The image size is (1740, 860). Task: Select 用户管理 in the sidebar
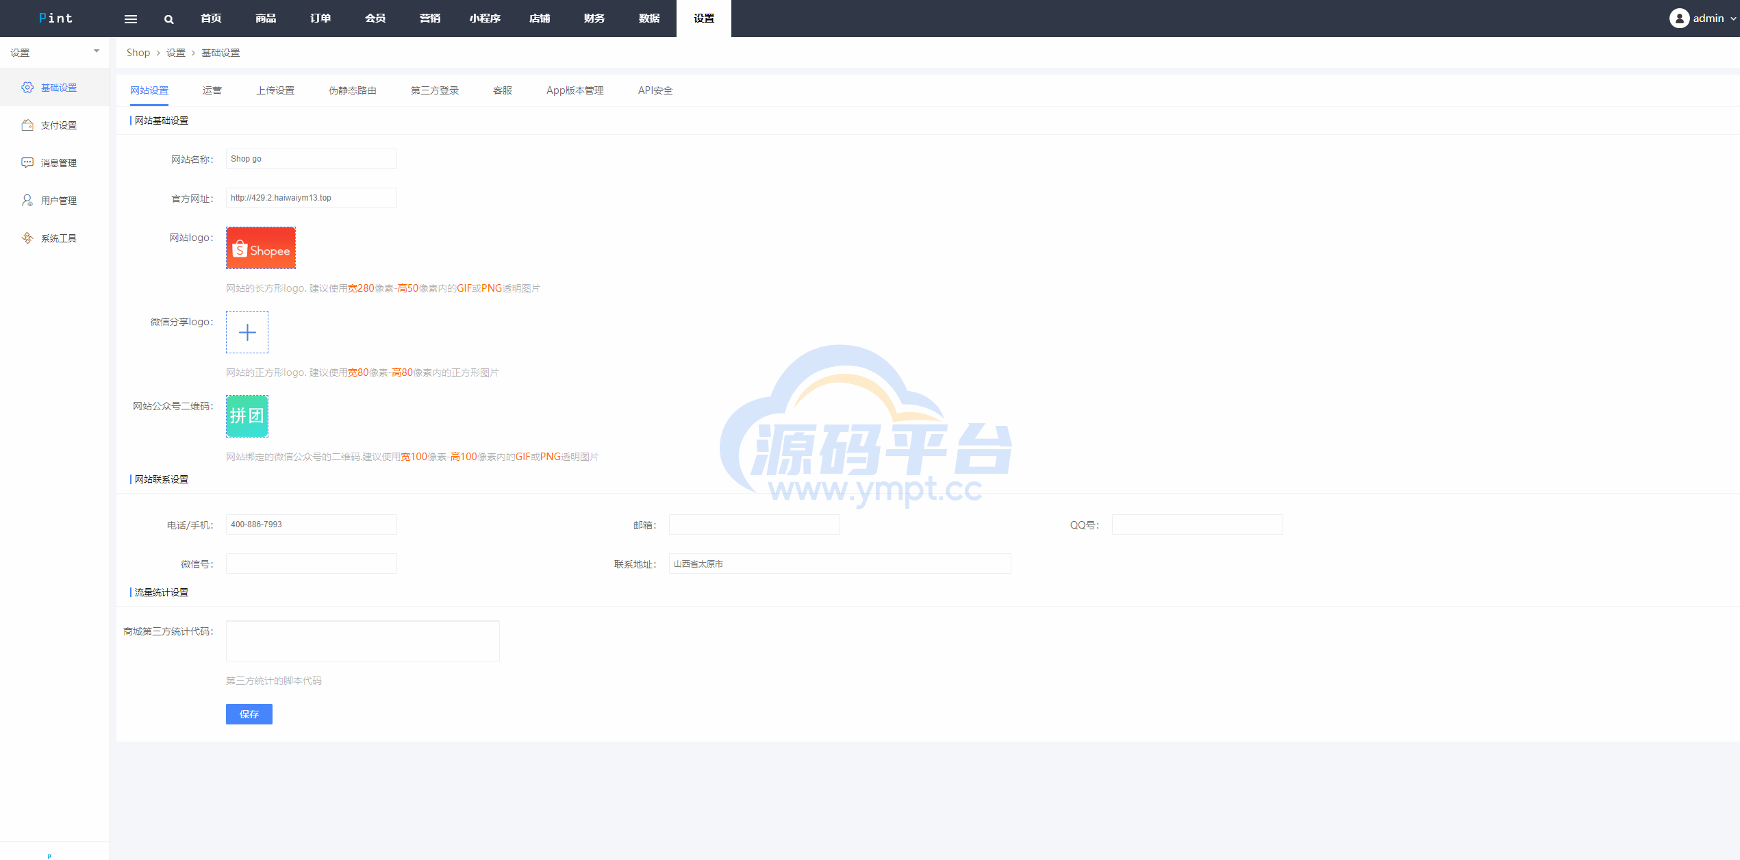[x=55, y=201]
